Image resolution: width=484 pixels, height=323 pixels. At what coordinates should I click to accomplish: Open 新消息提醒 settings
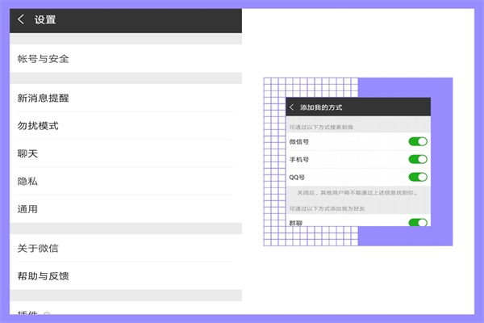tap(126, 98)
